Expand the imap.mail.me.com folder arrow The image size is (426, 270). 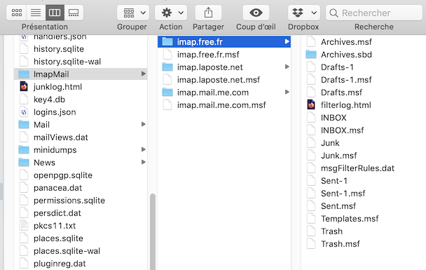[x=287, y=92]
